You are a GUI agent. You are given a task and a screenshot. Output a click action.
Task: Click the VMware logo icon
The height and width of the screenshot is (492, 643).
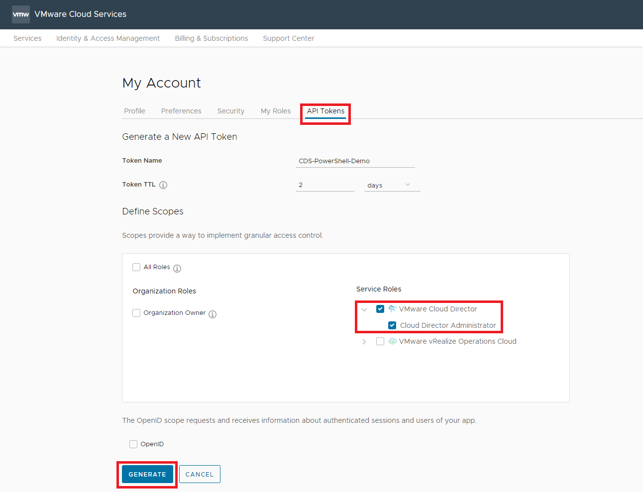click(x=21, y=14)
